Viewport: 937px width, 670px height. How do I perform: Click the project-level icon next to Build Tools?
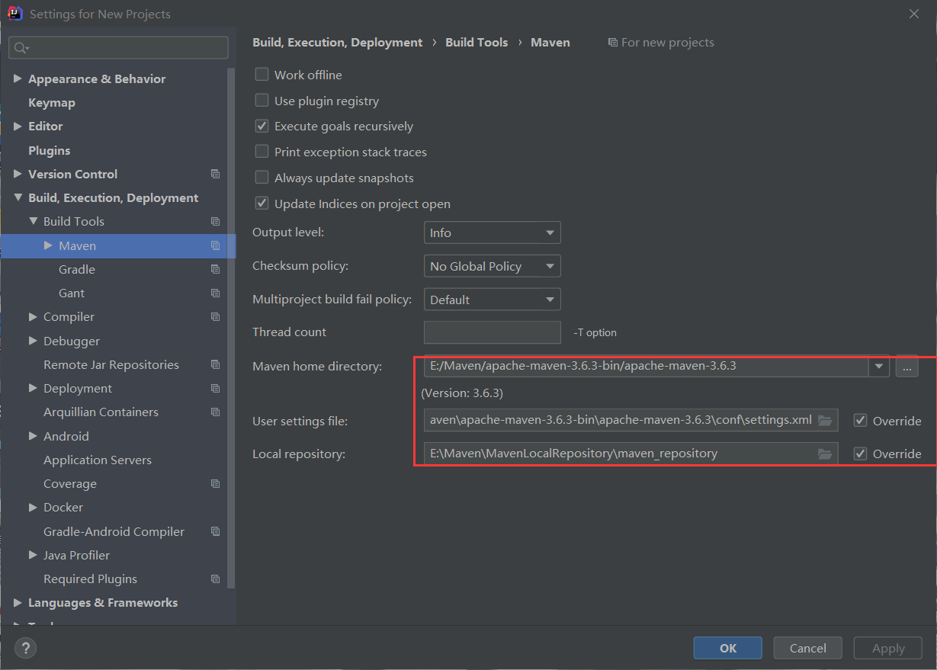[215, 221]
